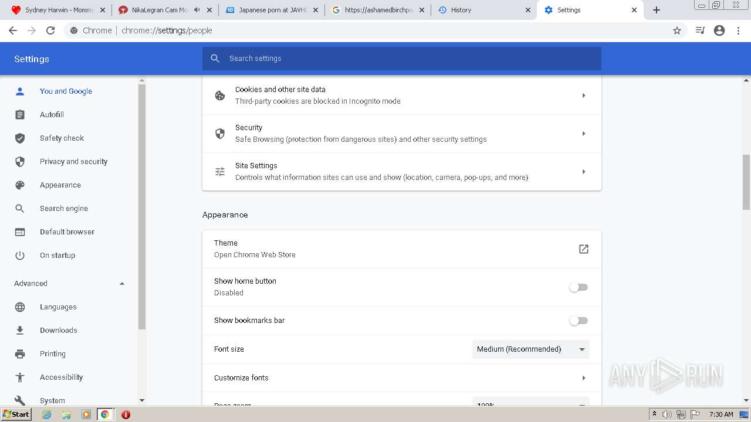751x422 pixels.
Task: Click the Safety check shield icon
Action: click(20, 138)
